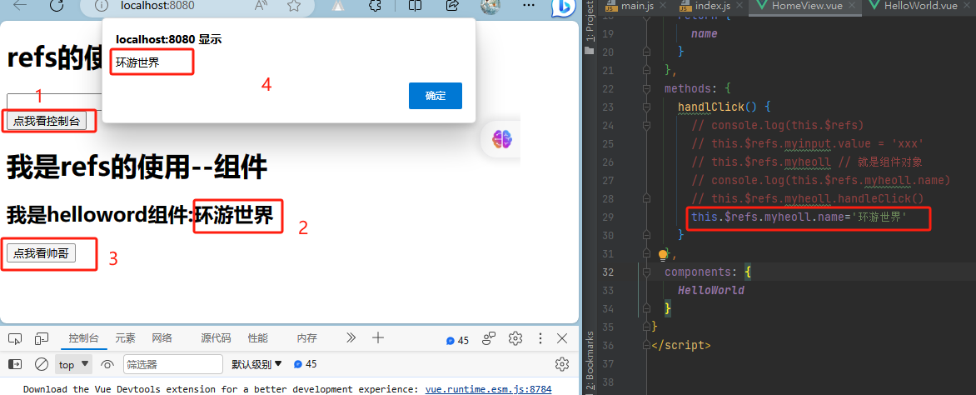Open split screen icon in Edge toolbar
The width and height of the screenshot is (976, 395).
coord(416,6)
